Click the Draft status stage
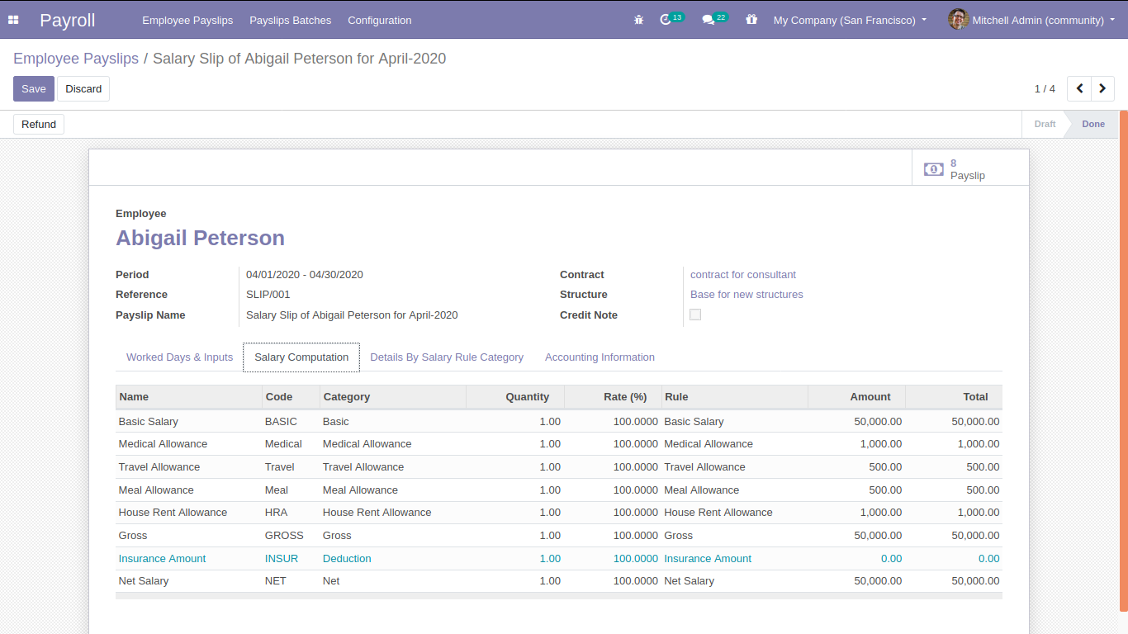This screenshot has height=634, width=1128. tap(1045, 124)
